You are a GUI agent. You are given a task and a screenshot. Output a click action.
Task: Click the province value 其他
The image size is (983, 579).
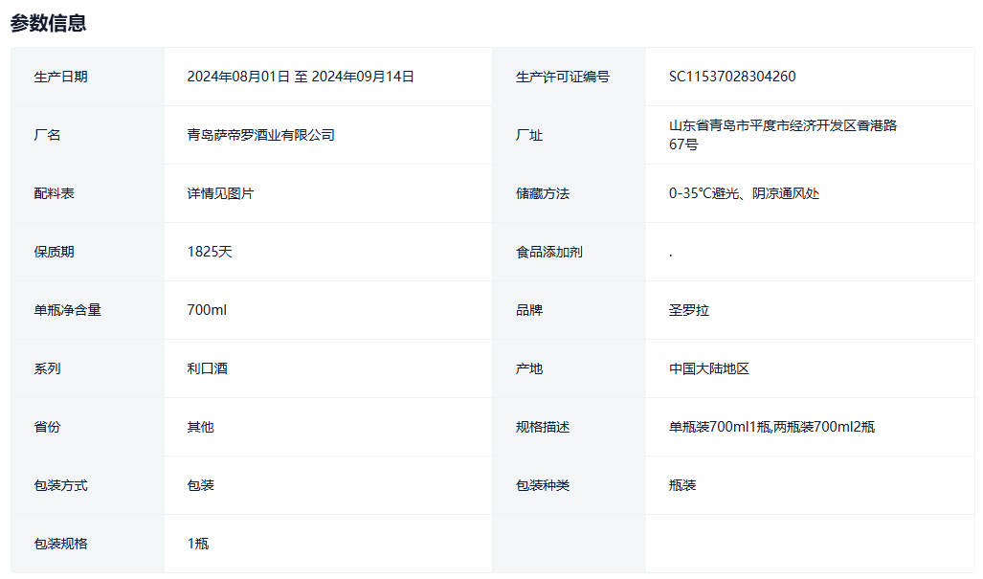200,427
